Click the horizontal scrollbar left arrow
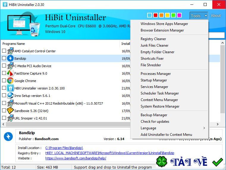This screenshot has width=226, height=170. [3, 124]
